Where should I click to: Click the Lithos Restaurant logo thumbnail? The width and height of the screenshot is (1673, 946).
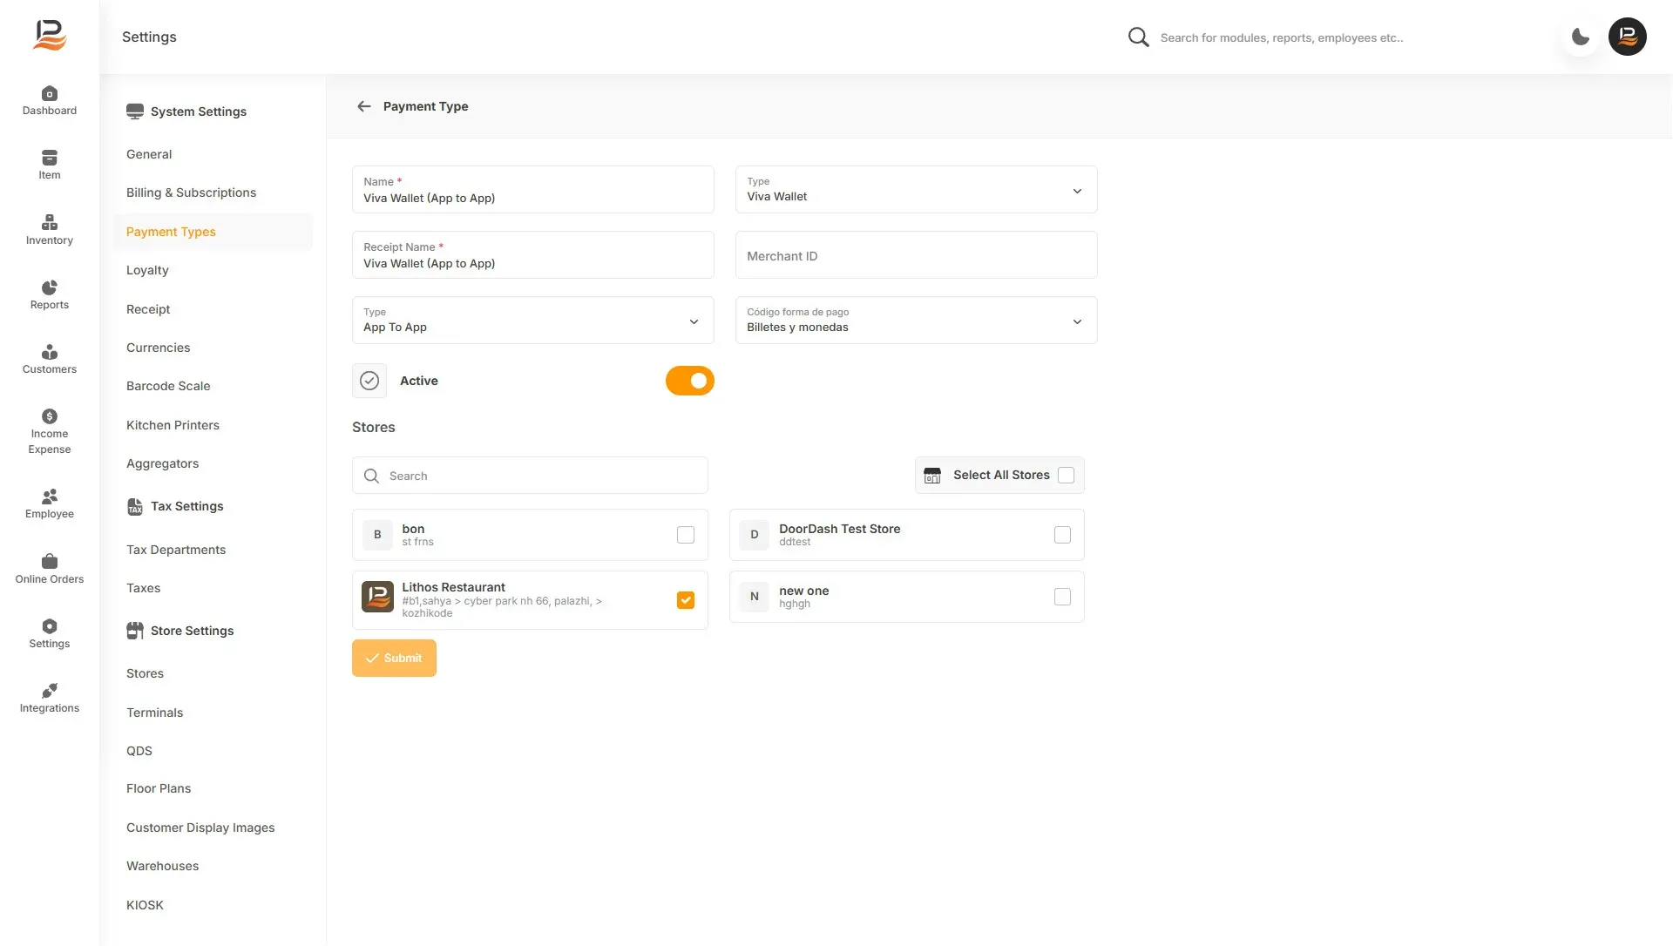[377, 597]
